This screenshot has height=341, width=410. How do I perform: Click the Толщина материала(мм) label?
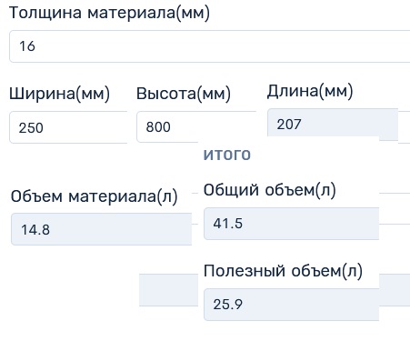pos(109,14)
